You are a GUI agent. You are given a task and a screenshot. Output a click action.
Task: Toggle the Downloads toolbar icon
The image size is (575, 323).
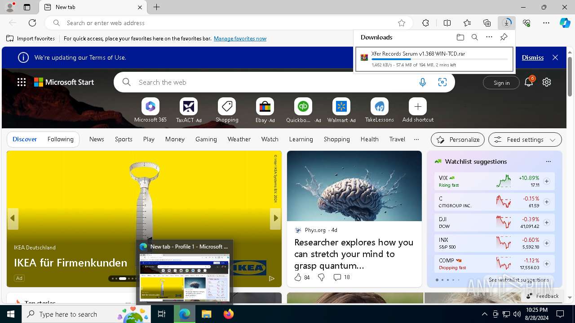click(x=507, y=23)
